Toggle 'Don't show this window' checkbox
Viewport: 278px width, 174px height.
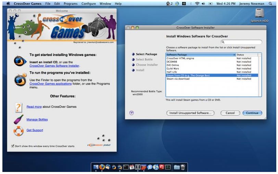point(13,146)
